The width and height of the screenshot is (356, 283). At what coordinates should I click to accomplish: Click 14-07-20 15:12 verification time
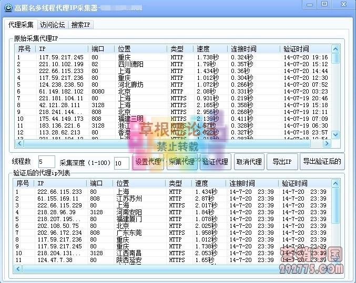[306, 64]
